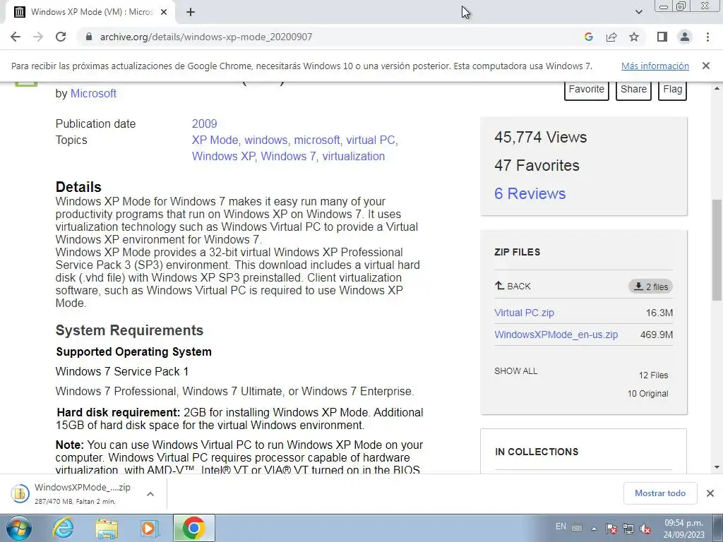Open a new browser tab
Screen dimensions: 723x542
tap(191, 13)
